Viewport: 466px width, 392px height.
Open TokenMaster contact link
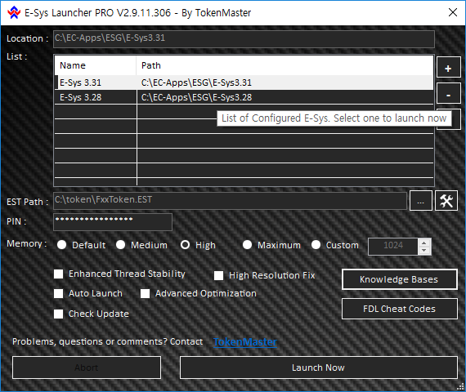(x=245, y=342)
